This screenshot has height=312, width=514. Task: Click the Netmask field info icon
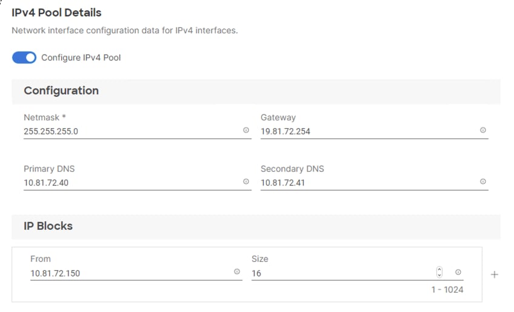click(246, 130)
